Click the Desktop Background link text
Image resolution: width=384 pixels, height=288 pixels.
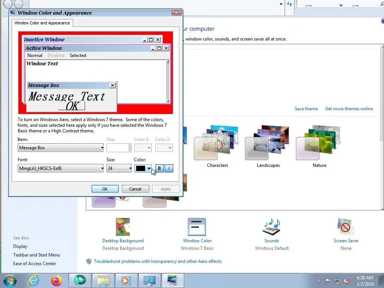point(123,241)
